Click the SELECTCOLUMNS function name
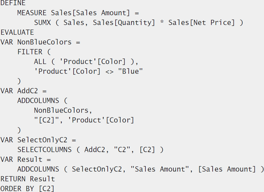The height and width of the screenshot is (192, 264). click(x=45, y=150)
